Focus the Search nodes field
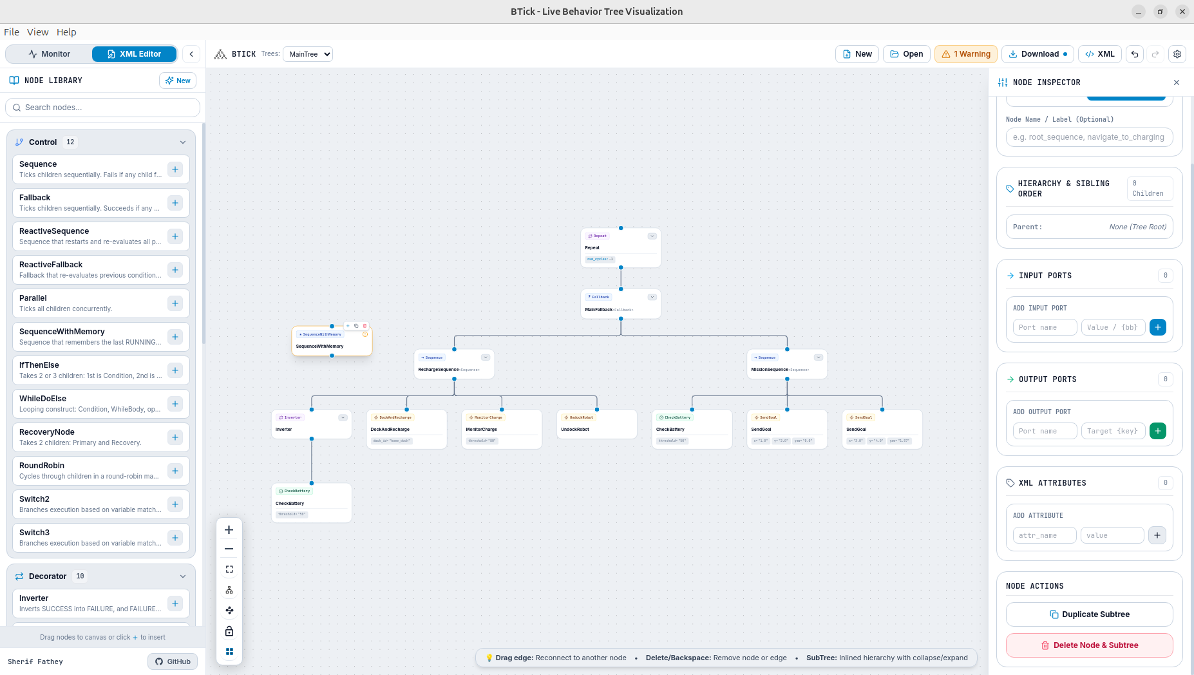The height and width of the screenshot is (675, 1194). 103,108
